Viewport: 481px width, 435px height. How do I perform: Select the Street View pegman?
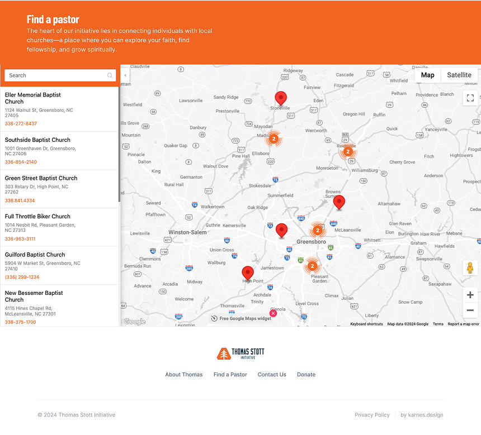(470, 268)
